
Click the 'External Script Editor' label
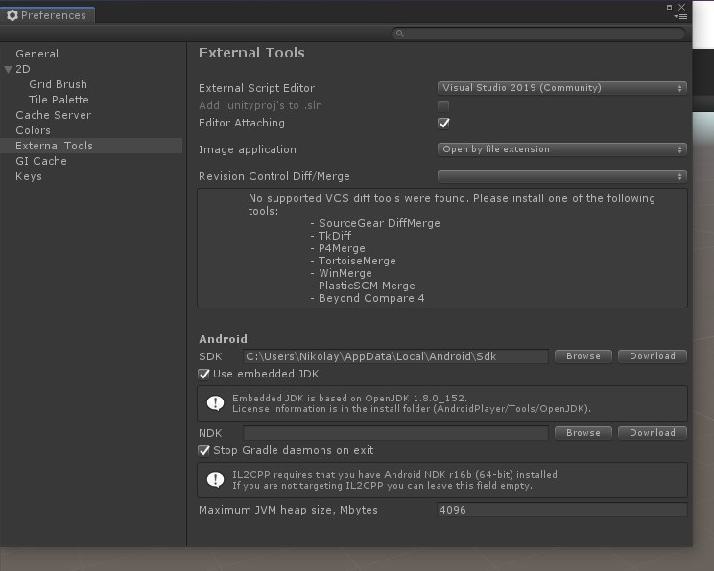pyautogui.click(x=257, y=88)
